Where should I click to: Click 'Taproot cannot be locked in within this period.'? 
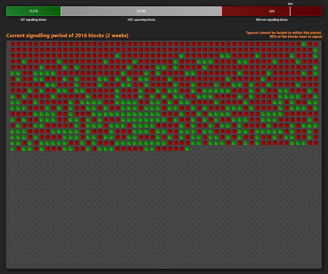click(x=284, y=33)
